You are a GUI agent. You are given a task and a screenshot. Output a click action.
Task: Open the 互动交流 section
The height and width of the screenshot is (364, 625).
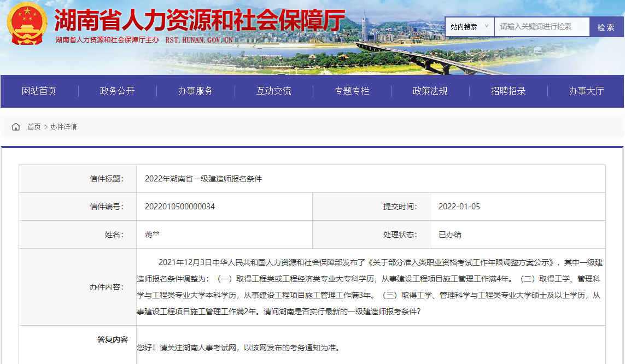(x=273, y=91)
